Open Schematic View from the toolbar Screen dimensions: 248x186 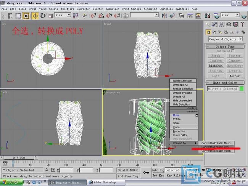pyautogui.click(x=198, y=16)
